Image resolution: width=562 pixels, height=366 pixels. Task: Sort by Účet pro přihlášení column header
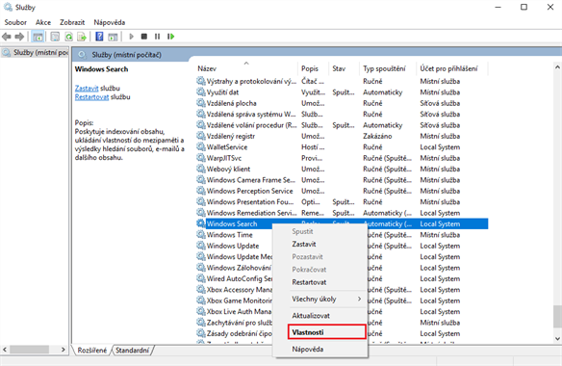(x=451, y=68)
